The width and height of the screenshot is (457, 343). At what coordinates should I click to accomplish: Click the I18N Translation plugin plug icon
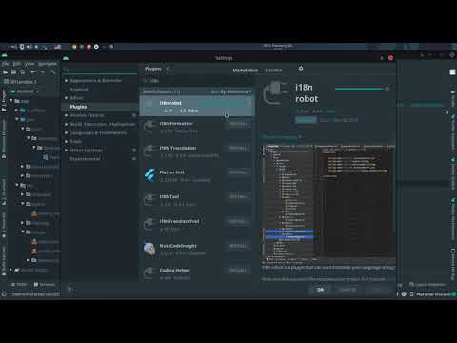[149, 151]
